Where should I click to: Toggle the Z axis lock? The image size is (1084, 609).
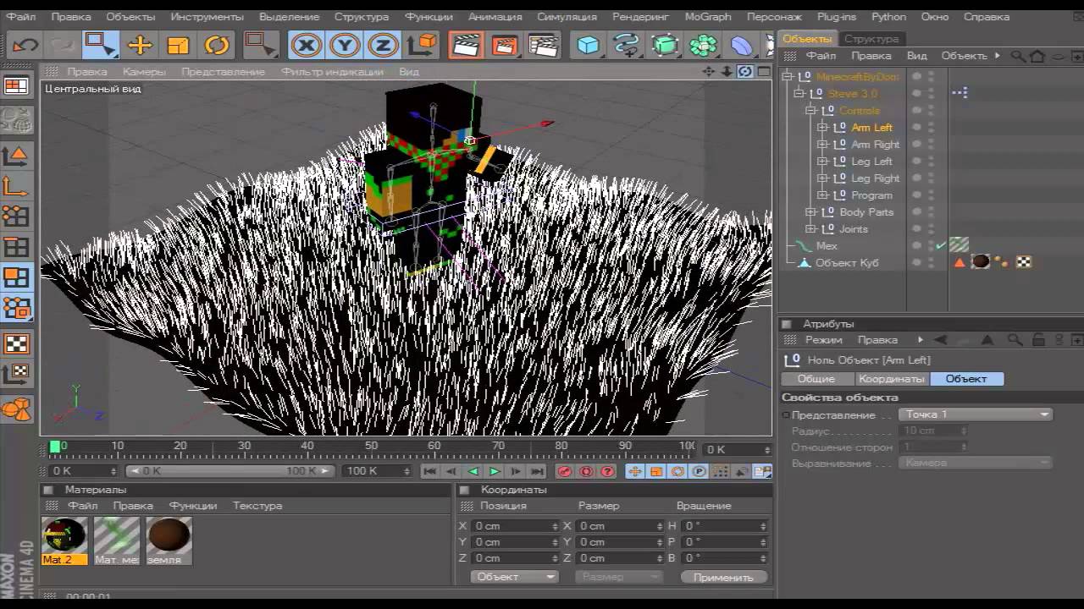pyautogui.click(x=384, y=46)
